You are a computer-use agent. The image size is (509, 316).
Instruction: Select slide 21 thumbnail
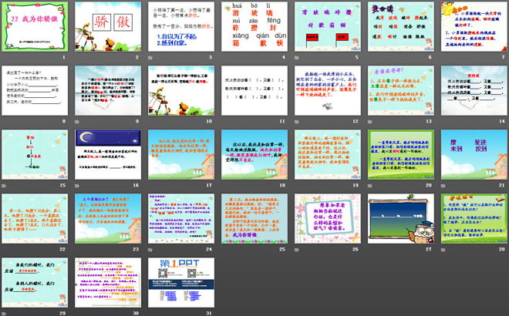pyautogui.click(x=474, y=154)
